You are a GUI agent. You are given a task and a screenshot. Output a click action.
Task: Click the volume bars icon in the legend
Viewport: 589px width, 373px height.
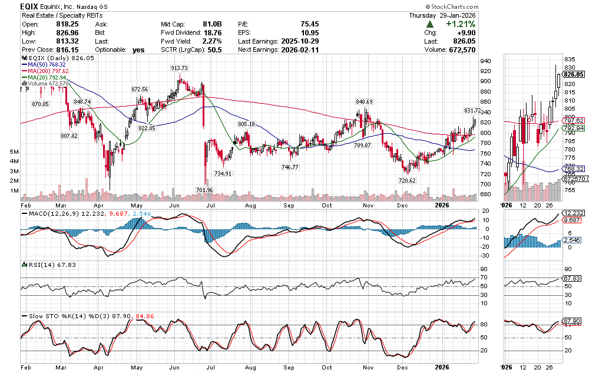23,84
